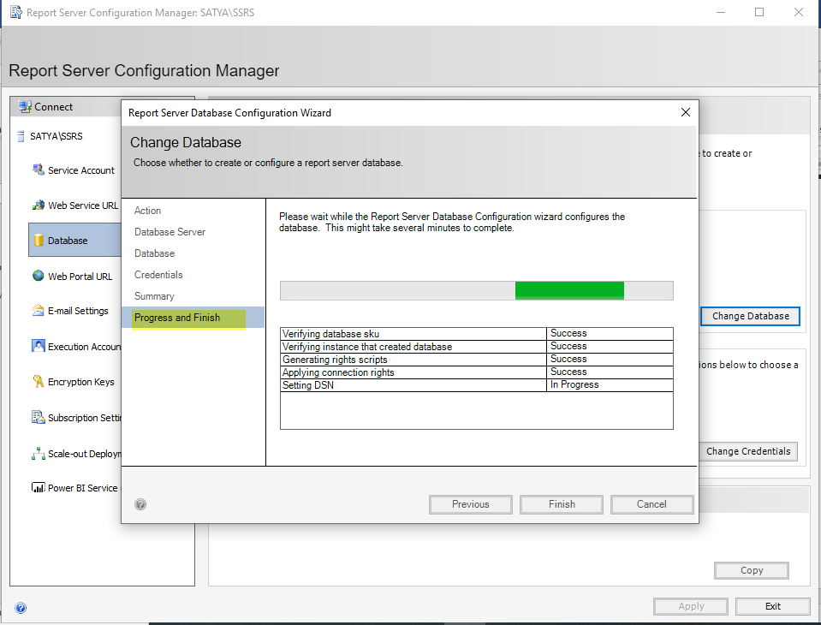Open the Progress and Finish step
Viewport: 821px width, 625px height.
tap(177, 318)
